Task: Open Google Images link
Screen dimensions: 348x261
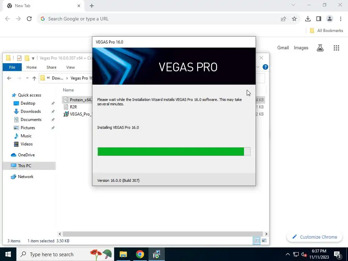Action: click(x=301, y=48)
